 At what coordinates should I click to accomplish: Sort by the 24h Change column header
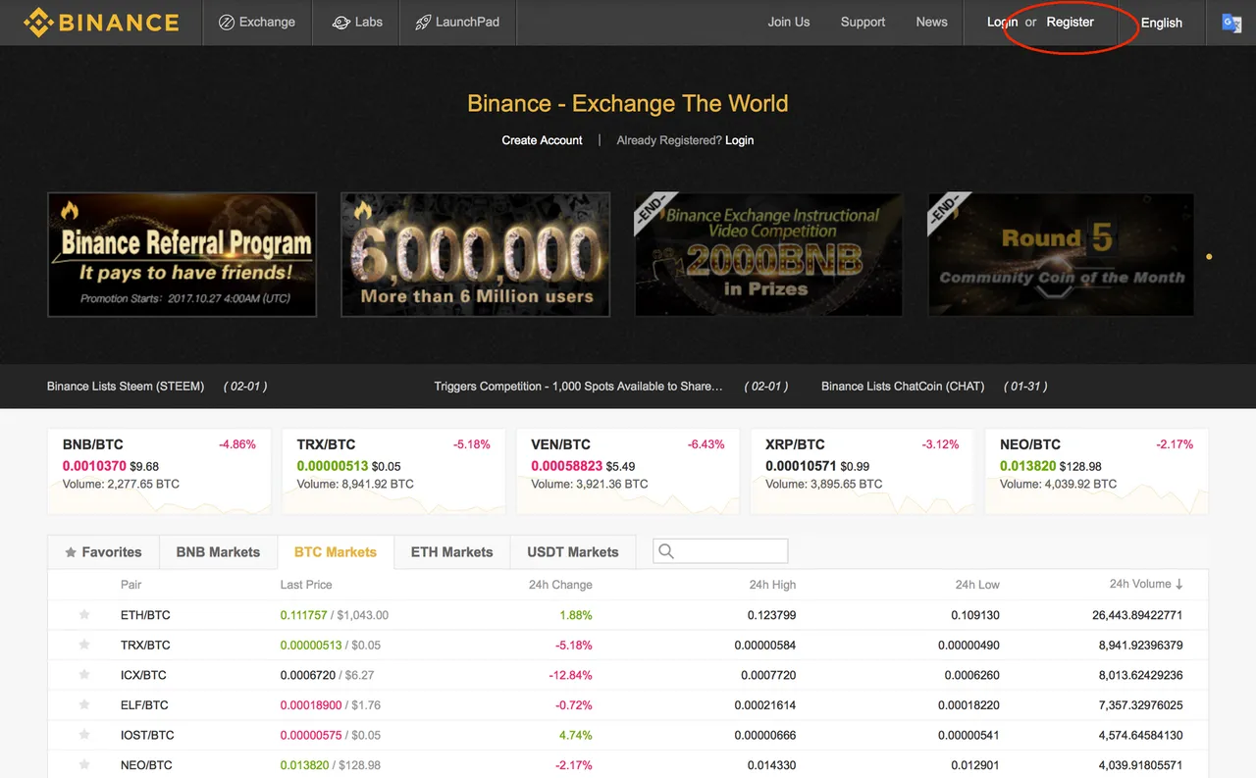pos(560,585)
